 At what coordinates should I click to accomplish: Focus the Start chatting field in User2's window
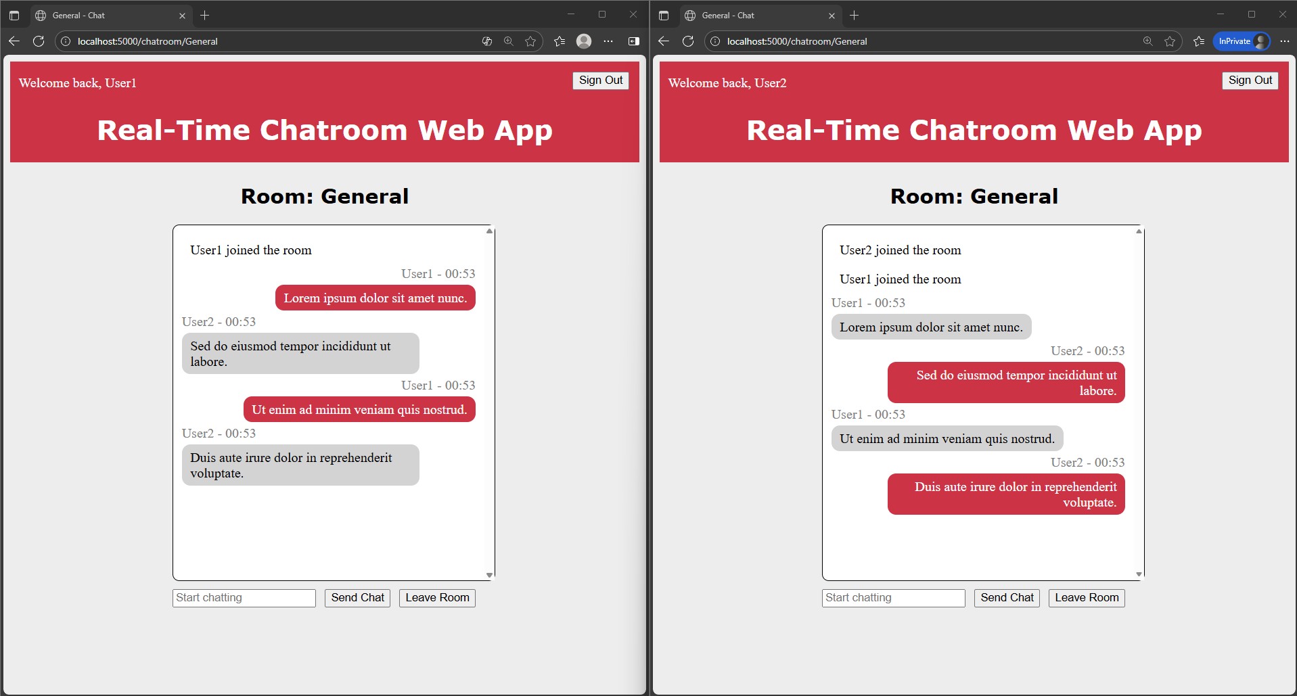click(893, 598)
